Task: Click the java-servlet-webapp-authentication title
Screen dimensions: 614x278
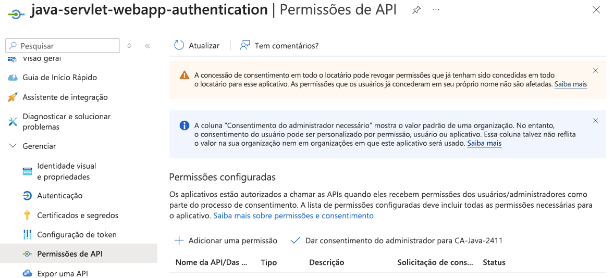Action: [149, 10]
